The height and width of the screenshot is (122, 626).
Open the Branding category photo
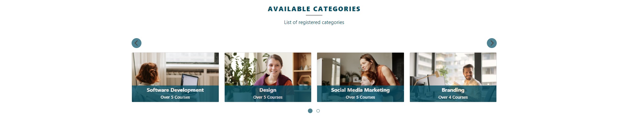click(x=453, y=77)
